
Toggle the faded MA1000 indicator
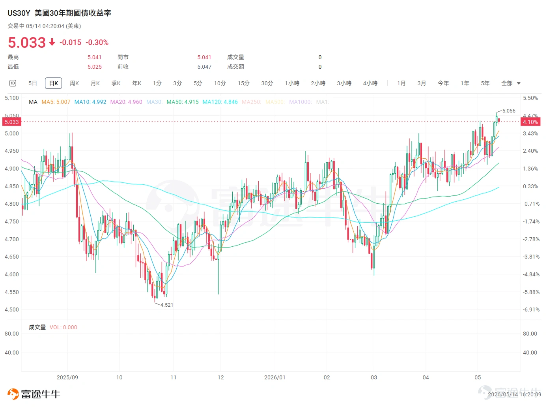(301, 102)
